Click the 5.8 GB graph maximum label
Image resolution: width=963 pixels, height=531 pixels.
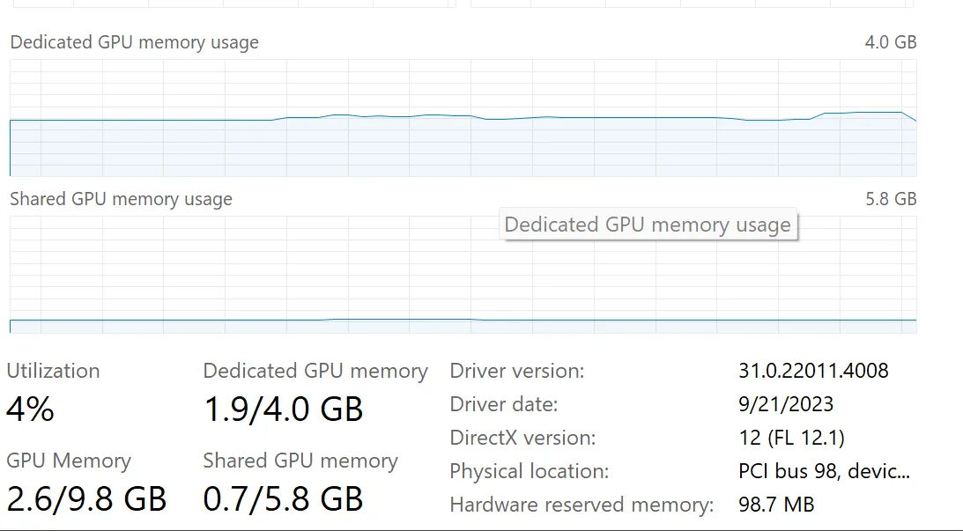[891, 199]
